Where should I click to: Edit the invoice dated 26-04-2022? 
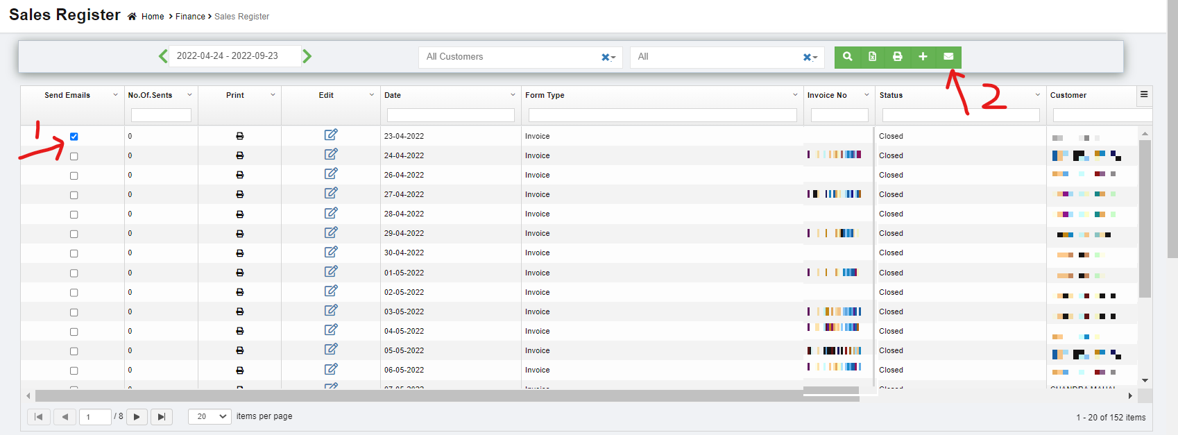[x=331, y=174]
